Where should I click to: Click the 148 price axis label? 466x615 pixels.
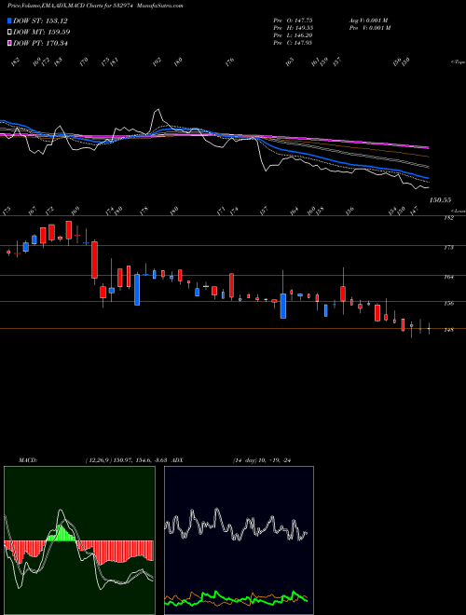click(x=448, y=330)
